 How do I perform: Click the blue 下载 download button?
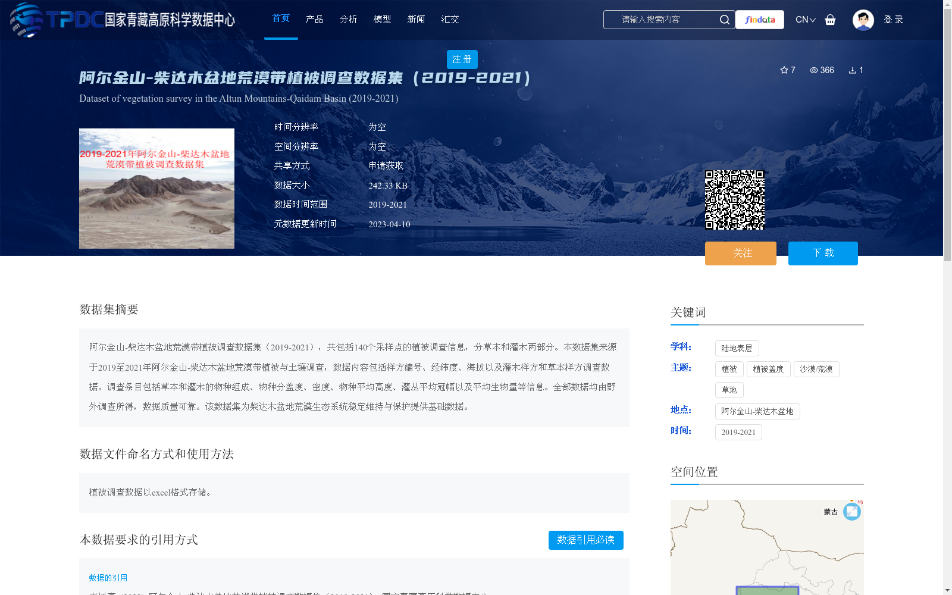coord(823,253)
